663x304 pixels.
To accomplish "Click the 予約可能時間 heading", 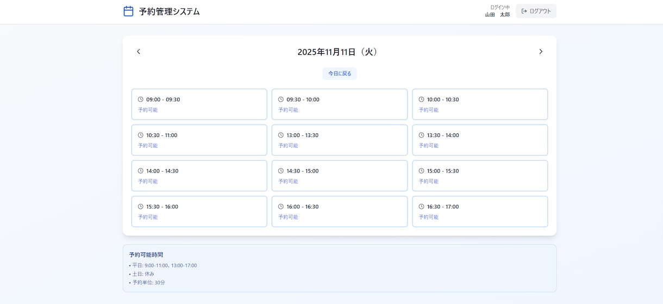I will 146,255.
